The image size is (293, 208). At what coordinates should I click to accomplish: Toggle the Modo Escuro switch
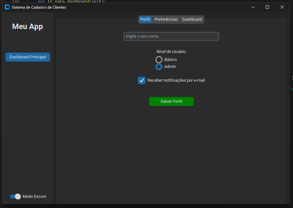(x=15, y=197)
